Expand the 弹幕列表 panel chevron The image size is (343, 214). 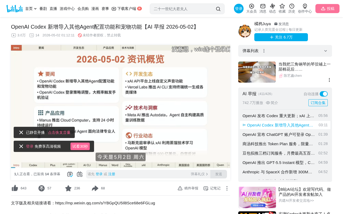tap(326, 51)
